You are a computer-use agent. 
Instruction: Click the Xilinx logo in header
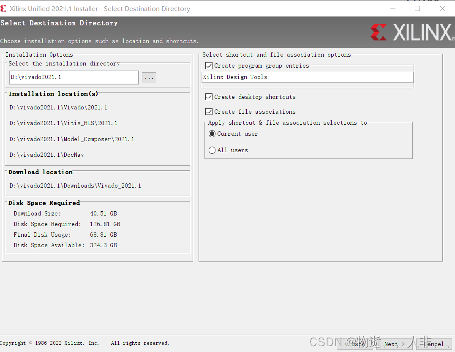412,32
